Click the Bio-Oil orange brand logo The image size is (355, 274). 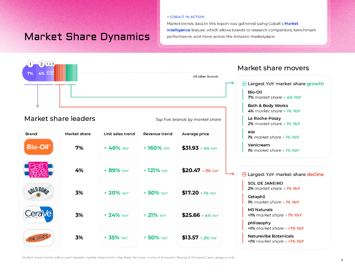38,147
